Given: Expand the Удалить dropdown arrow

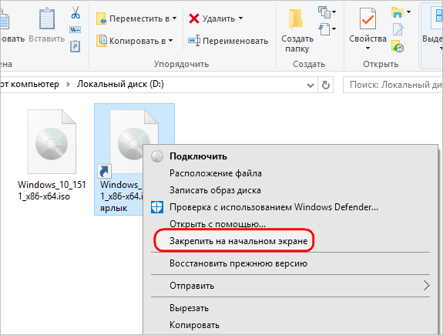Looking at the screenshot, I should [x=240, y=18].
